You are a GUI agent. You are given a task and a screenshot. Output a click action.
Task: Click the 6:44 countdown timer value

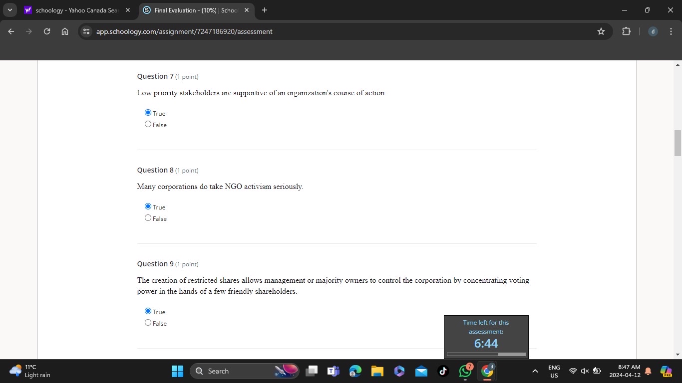(x=486, y=344)
